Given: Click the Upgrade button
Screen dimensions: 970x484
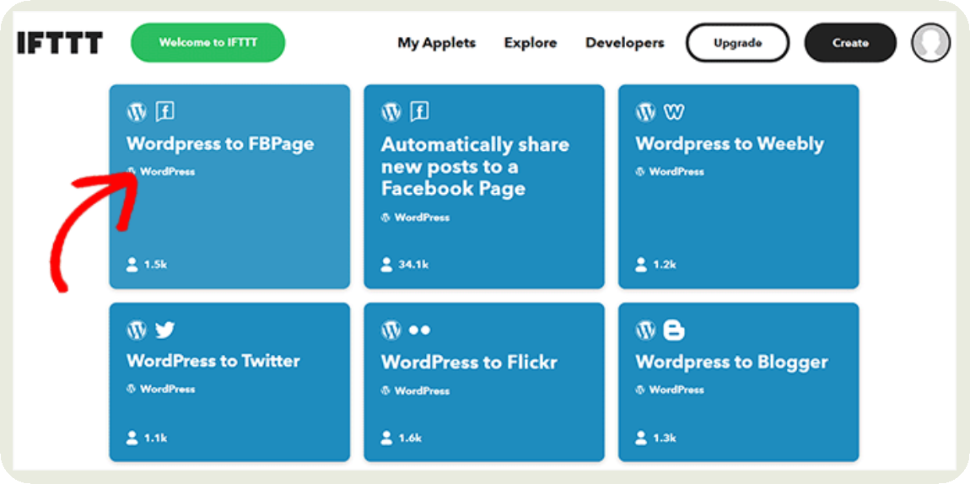Looking at the screenshot, I should coord(737,43).
